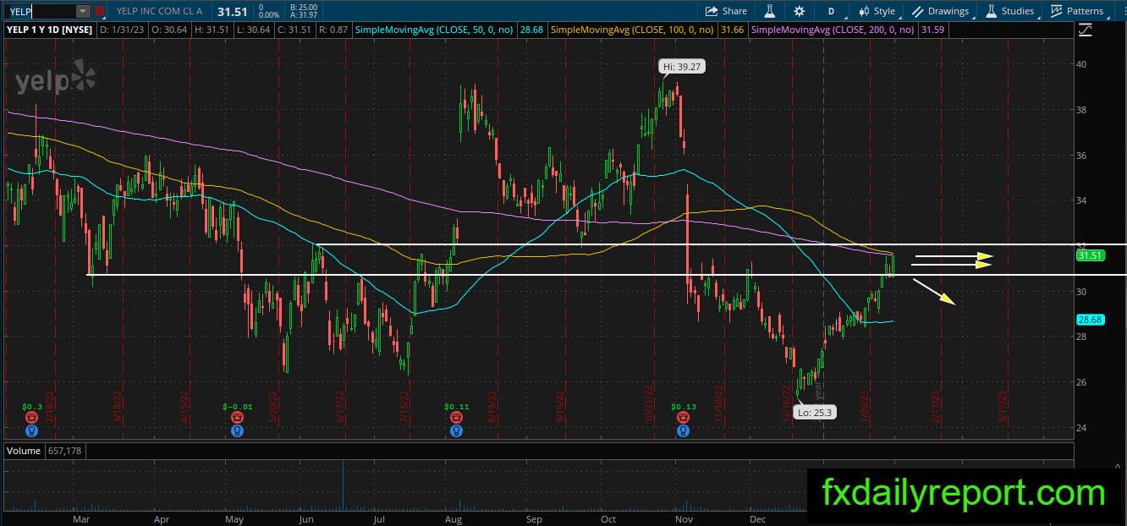Click the 50-day SMA value 28.68 in header
Screen dimensions: 1127x526
(x=531, y=30)
